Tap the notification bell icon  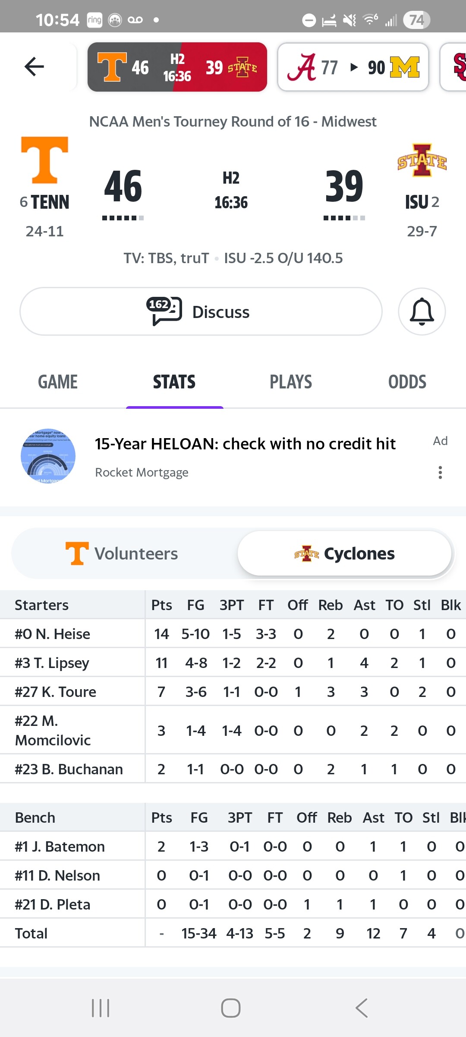point(422,312)
